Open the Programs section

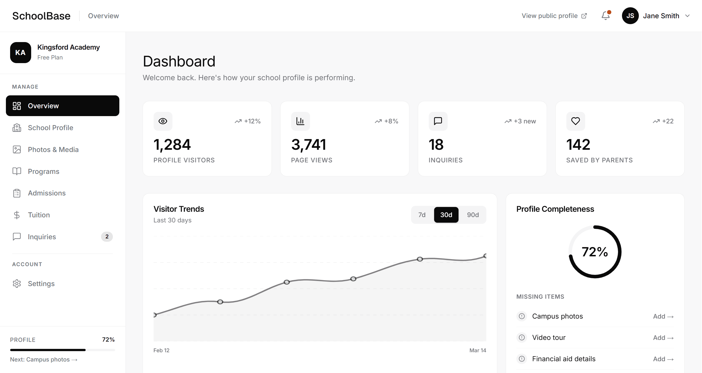click(44, 171)
